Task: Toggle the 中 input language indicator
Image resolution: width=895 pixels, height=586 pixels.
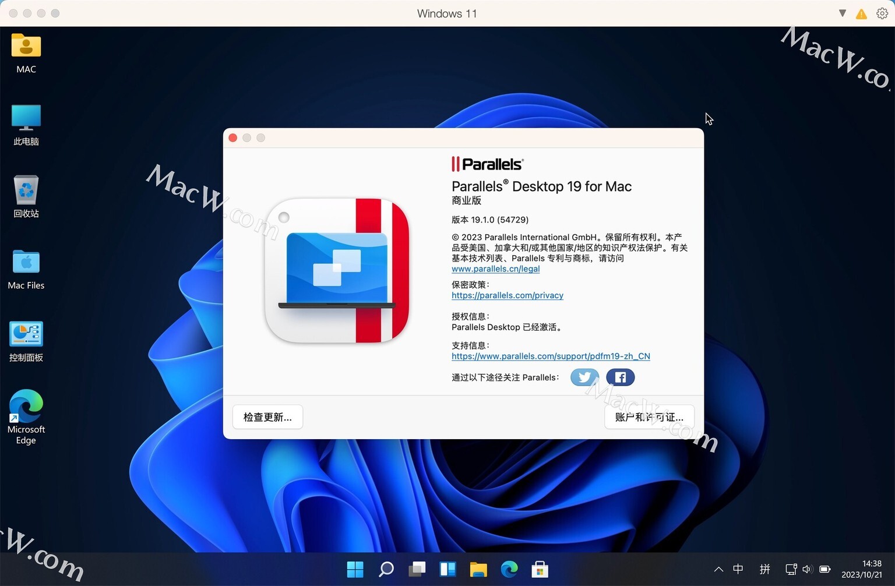Action: 738,569
